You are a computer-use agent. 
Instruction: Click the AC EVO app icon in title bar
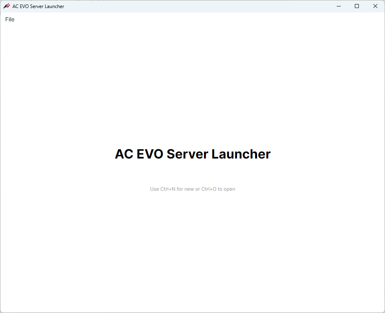click(x=6, y=6)
